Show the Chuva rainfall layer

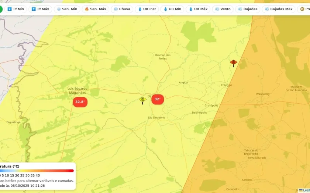click(x=122, y=9)
